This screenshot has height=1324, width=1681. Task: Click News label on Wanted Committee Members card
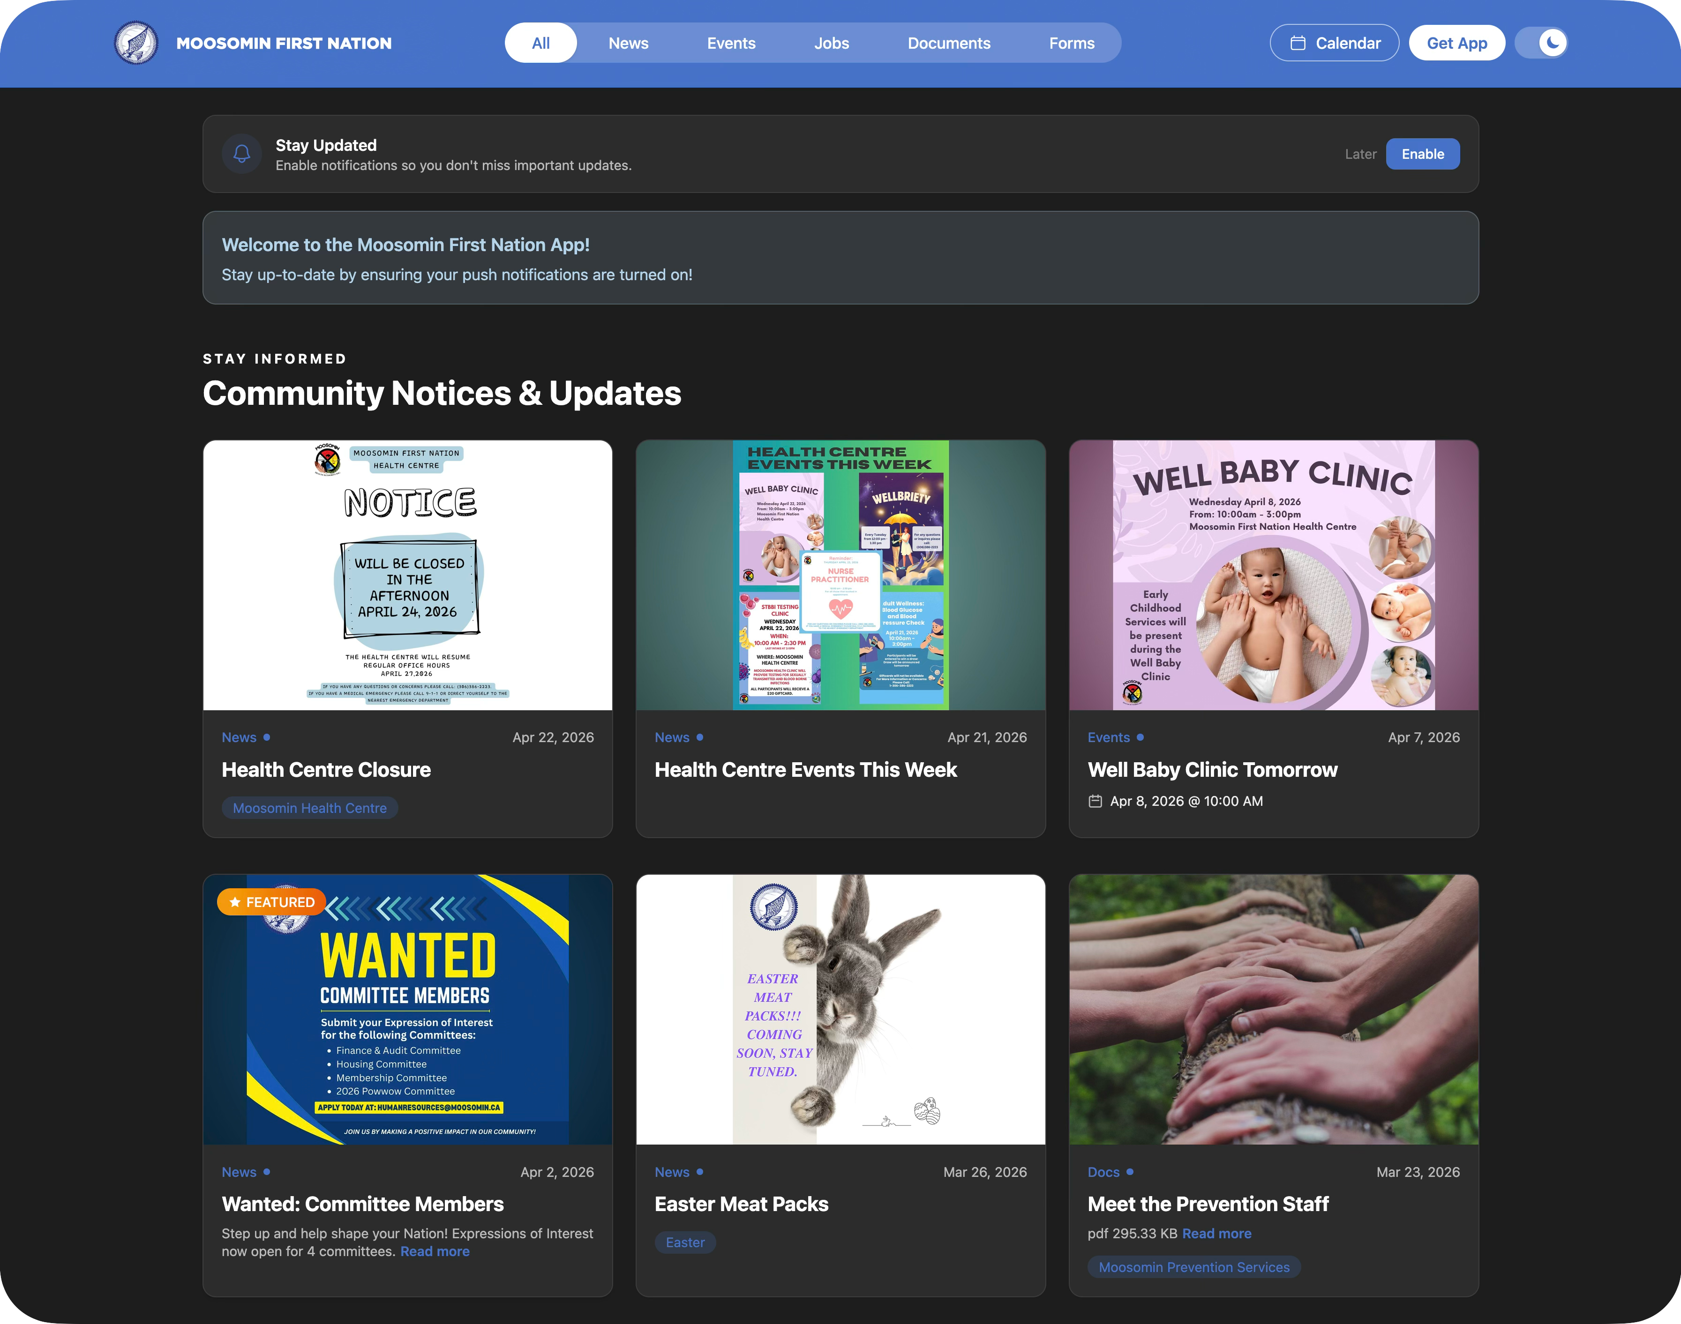pyautogui.click(x=239, y=1172)
